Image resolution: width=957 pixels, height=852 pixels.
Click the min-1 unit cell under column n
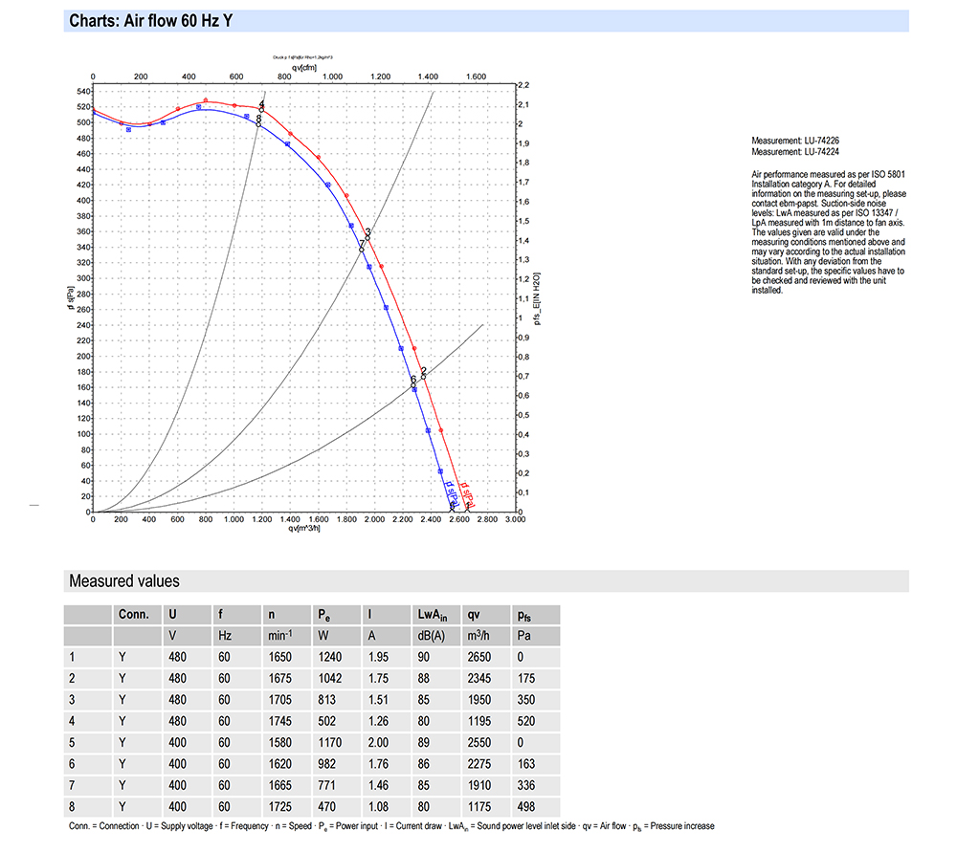pyautogui.click(x=279, y=636)
